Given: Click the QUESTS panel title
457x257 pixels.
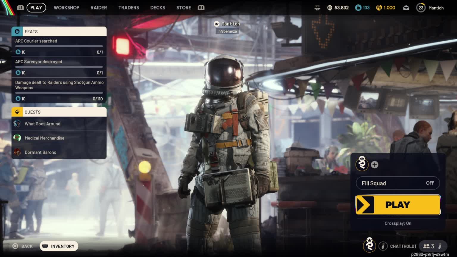Looking at the screenshot, I should [32, 112].
